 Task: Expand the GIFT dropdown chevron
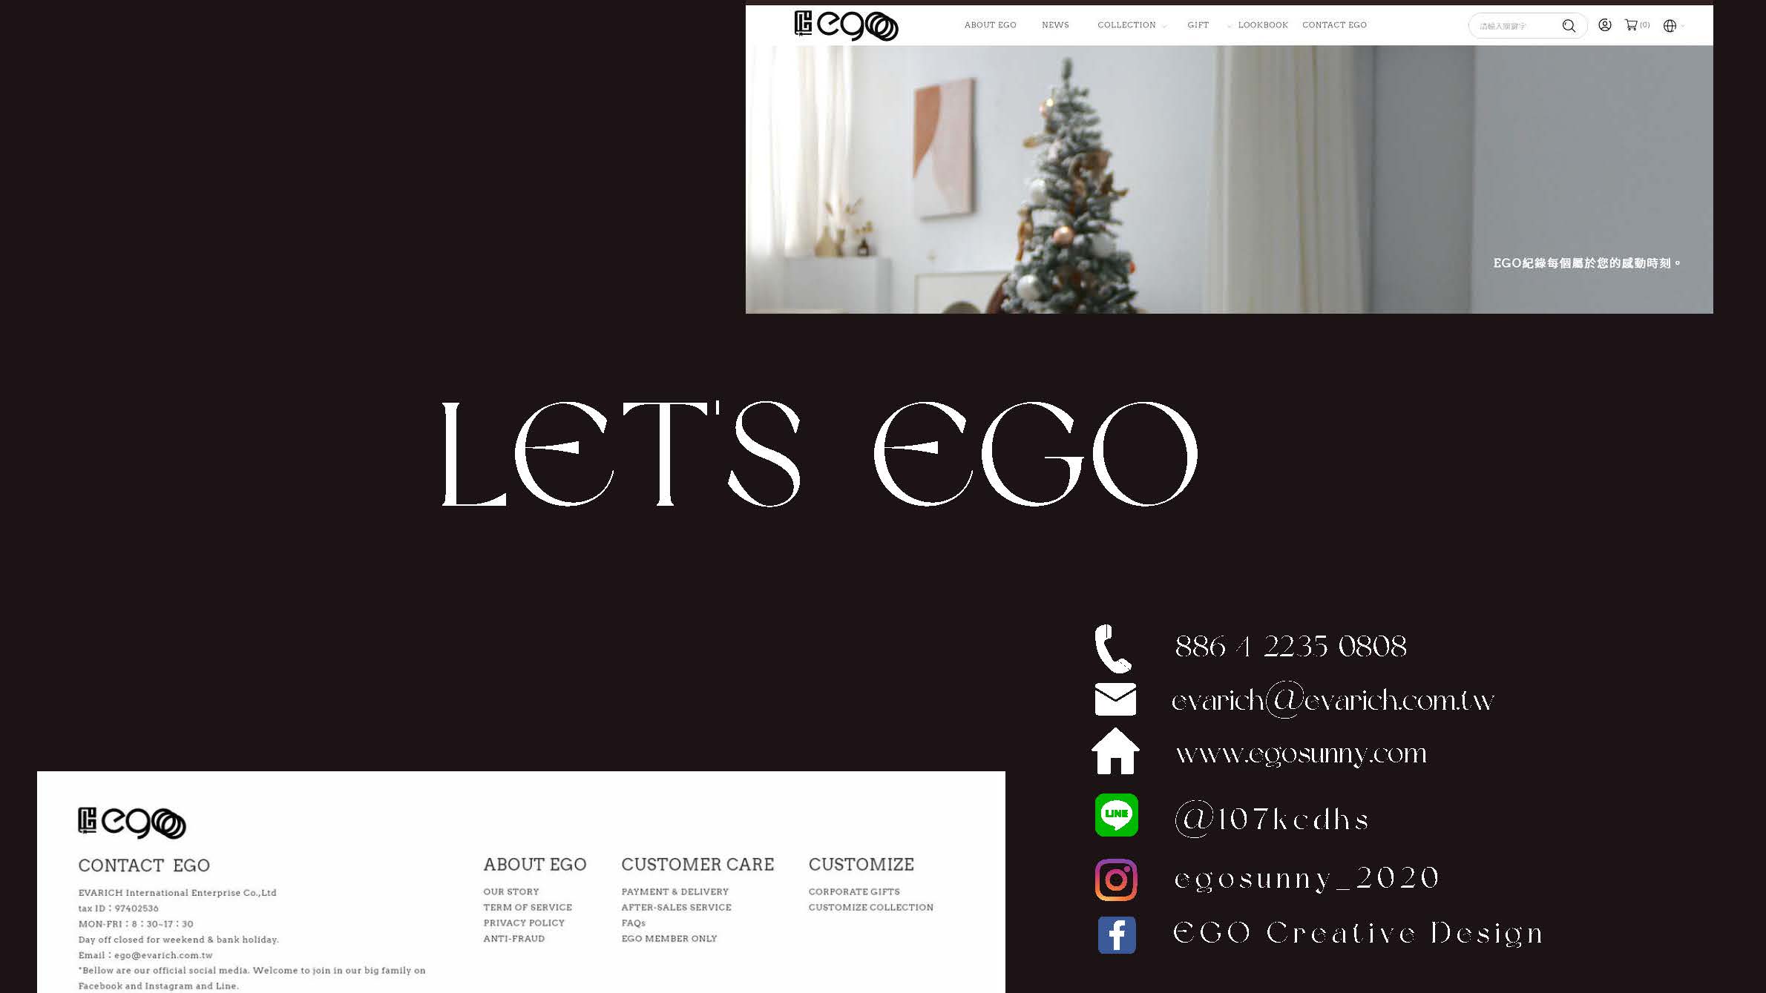[x=1230, y=26]
